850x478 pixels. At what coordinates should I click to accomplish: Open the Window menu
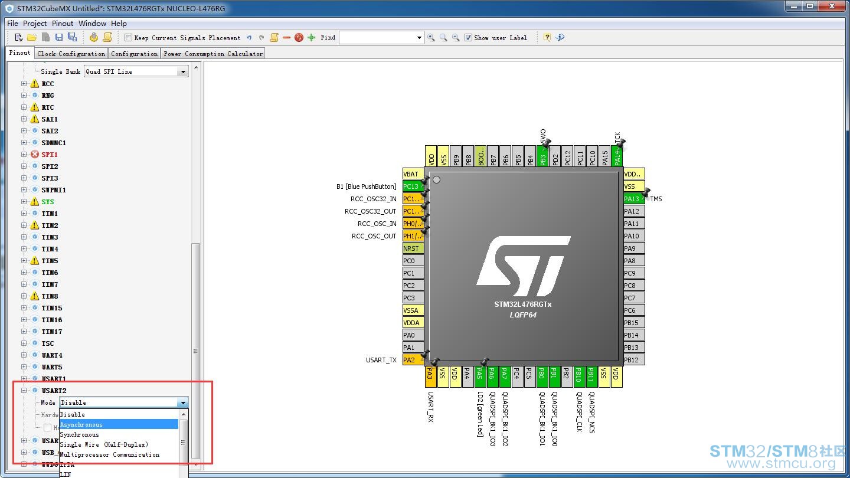pos(93,24)
